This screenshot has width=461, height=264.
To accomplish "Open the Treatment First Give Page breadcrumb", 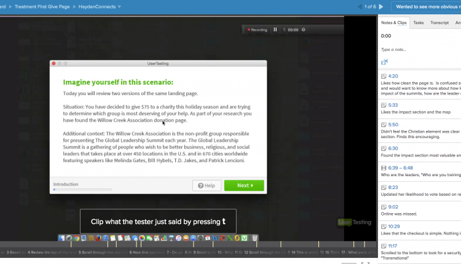I will pyautogui.click(x=45, y=7).
